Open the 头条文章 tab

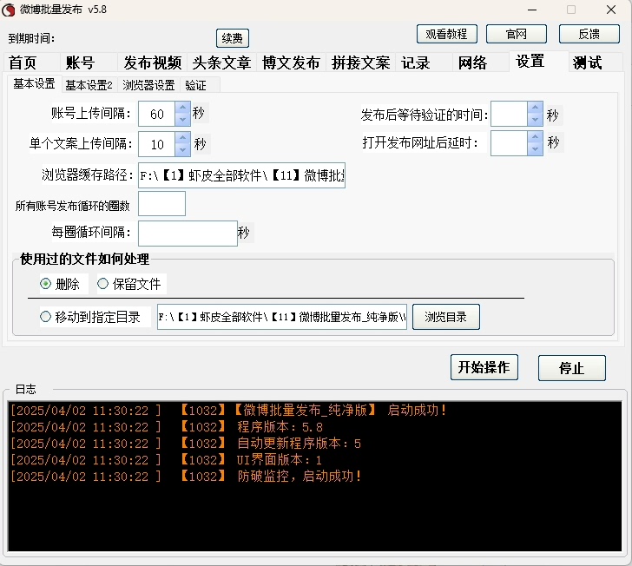(221, 63)
